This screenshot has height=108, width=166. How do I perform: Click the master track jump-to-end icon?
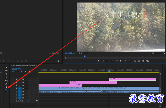[x=37, y=101]
